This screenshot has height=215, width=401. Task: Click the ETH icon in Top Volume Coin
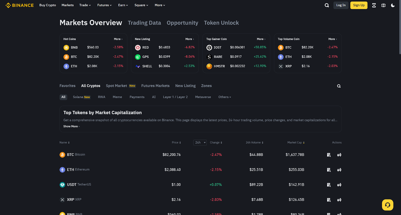click(x=281, y=57)
